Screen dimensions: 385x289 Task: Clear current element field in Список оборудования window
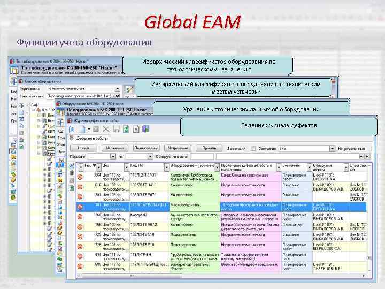pyautogui.click(x=118, y=96)
